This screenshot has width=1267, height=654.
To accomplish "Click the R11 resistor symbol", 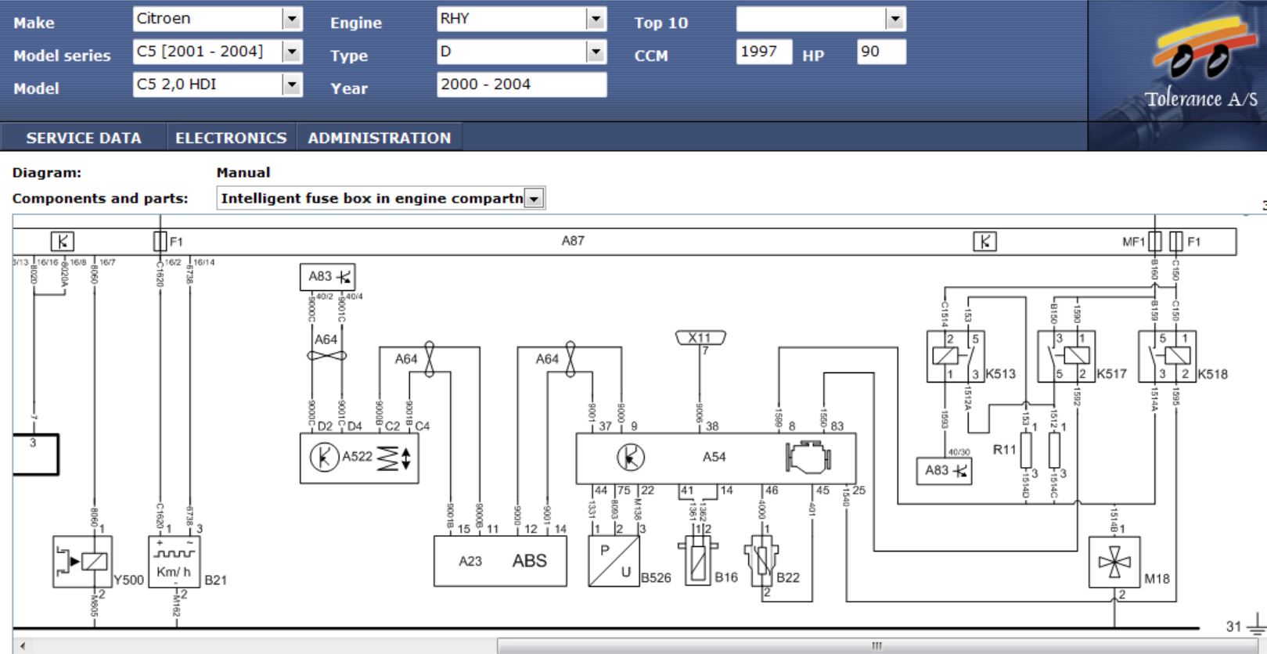I will tap(1026, 451).
